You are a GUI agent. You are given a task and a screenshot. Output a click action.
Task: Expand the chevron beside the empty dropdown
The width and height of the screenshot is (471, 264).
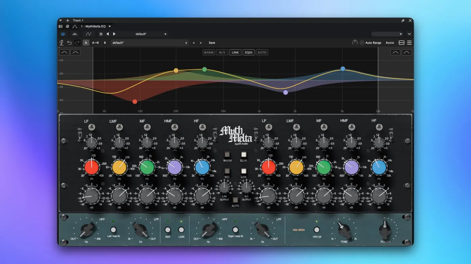point(409,34)
